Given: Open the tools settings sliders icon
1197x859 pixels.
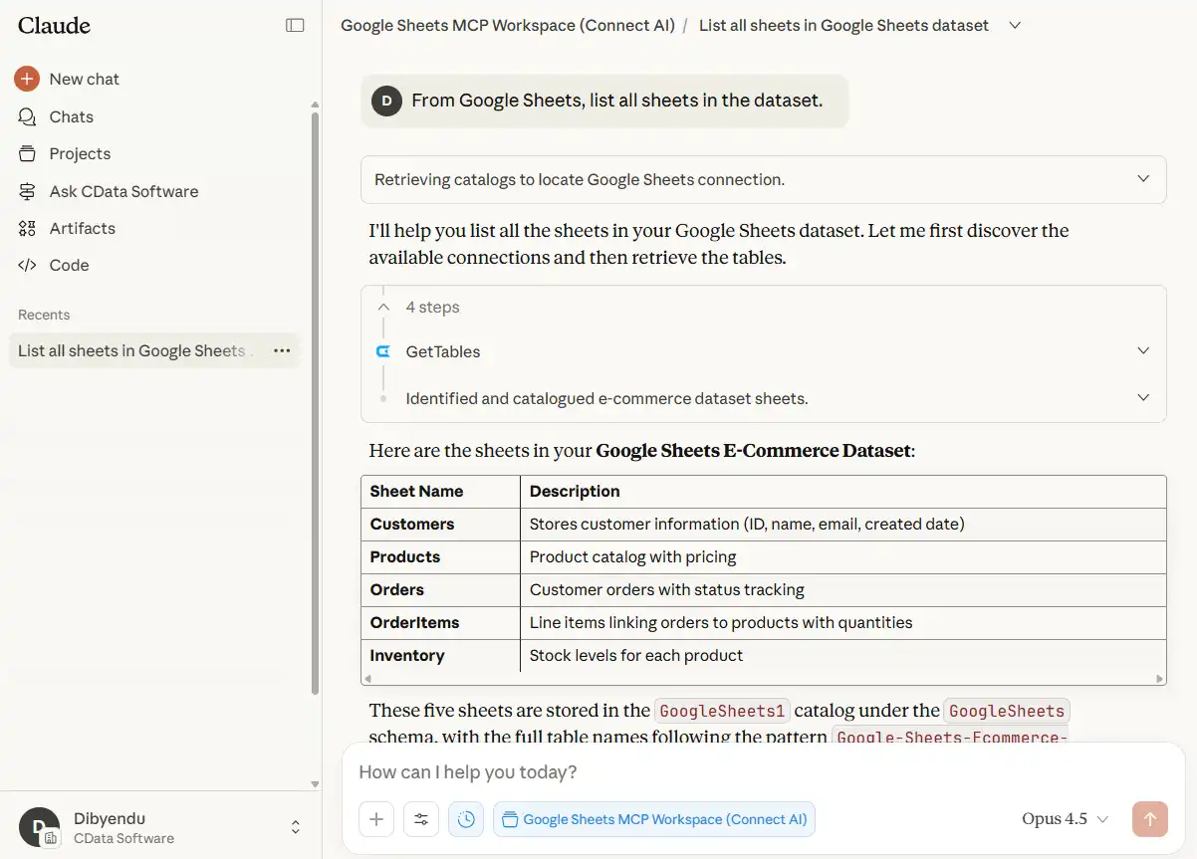Looking at the screenshot, I should pos(421,819).
